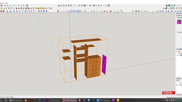
Task: Click the ruby gem icon in top-left toolbar
Action: (x=1, y=6)
